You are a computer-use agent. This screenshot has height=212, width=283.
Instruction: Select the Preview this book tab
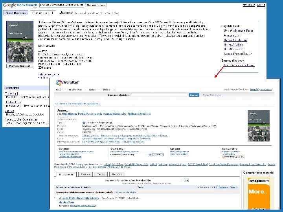(43, 13)
